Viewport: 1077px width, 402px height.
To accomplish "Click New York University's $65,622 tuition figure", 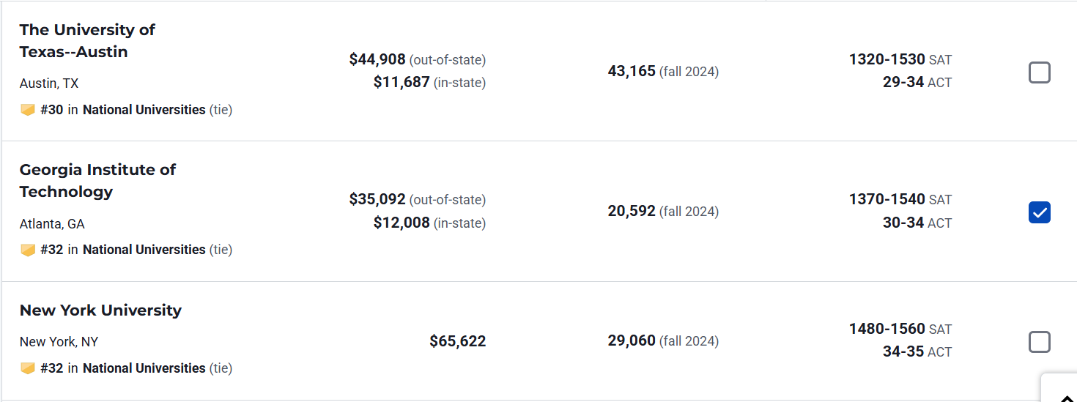I will pyautogui.click(x=457, y=341).
